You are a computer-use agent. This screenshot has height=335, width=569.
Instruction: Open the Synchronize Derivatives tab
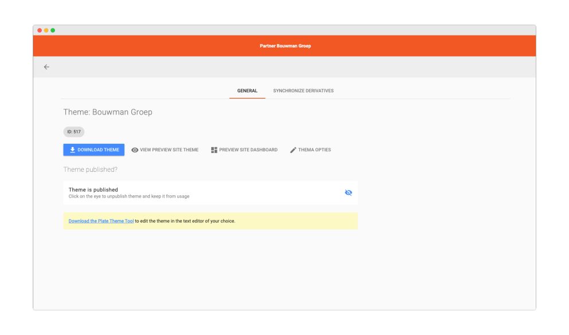point(303,91)
